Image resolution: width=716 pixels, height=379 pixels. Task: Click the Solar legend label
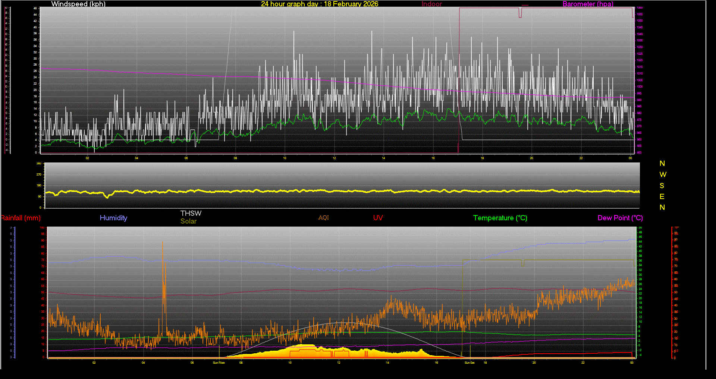[188, 221]
